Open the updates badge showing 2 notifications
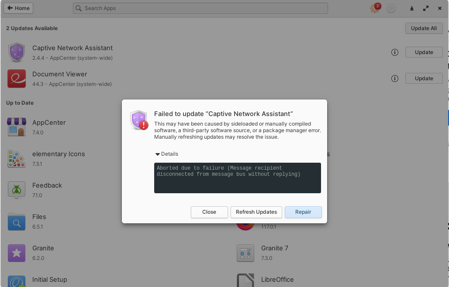Screen dimensions: 449x287 tap(375, 8)
